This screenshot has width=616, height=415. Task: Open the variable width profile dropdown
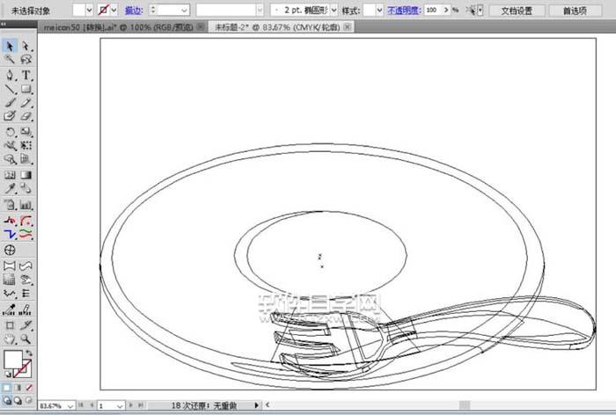[x=260, y=11]
